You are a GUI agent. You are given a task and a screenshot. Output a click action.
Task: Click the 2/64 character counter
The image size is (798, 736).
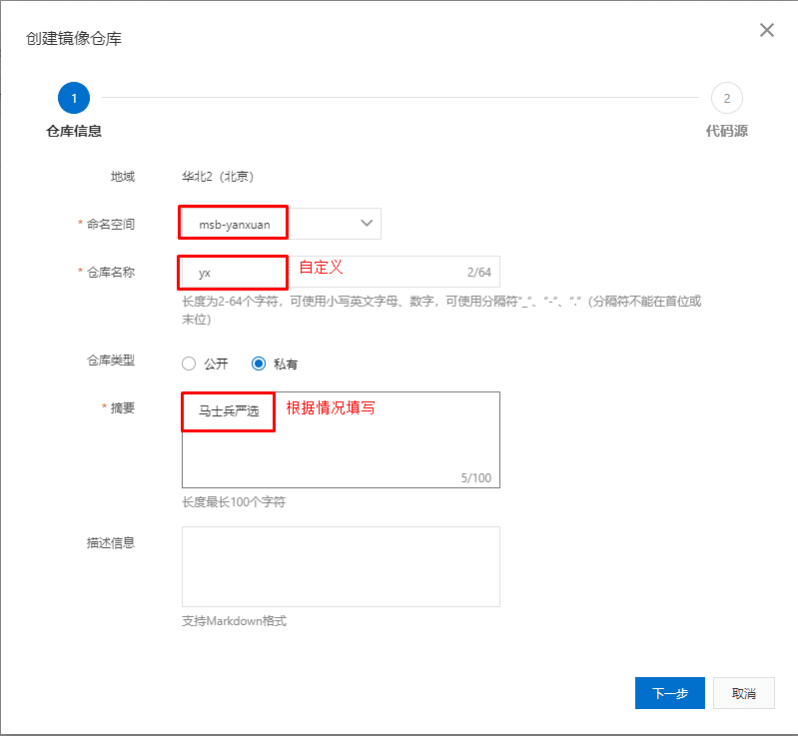(x=479, y=273)
